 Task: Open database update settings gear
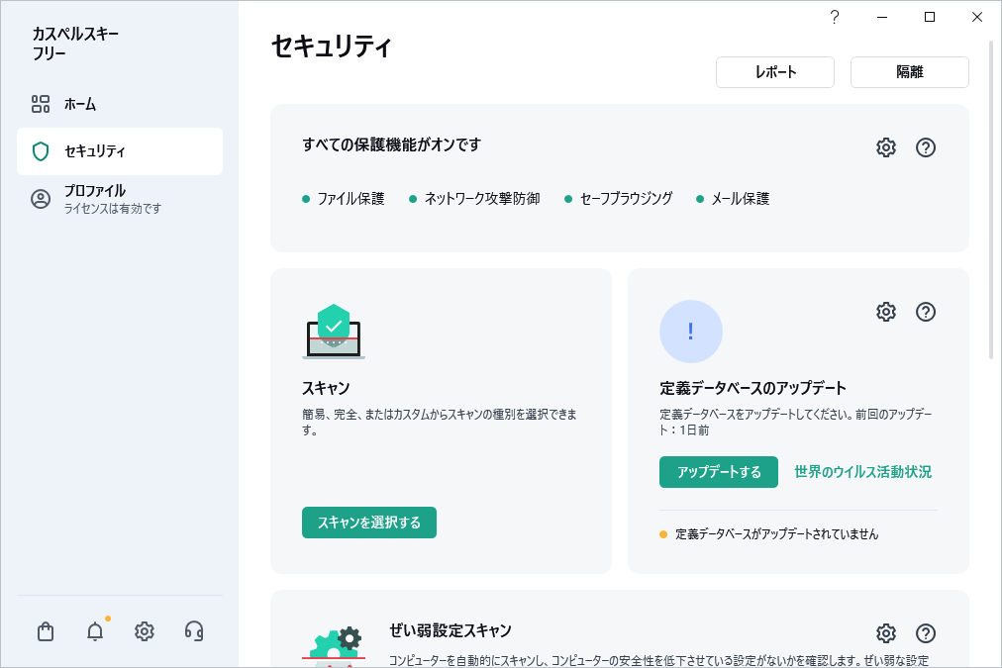coord(886,312)
